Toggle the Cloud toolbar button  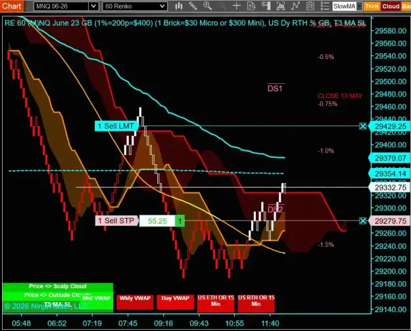(x=391, y=7)
